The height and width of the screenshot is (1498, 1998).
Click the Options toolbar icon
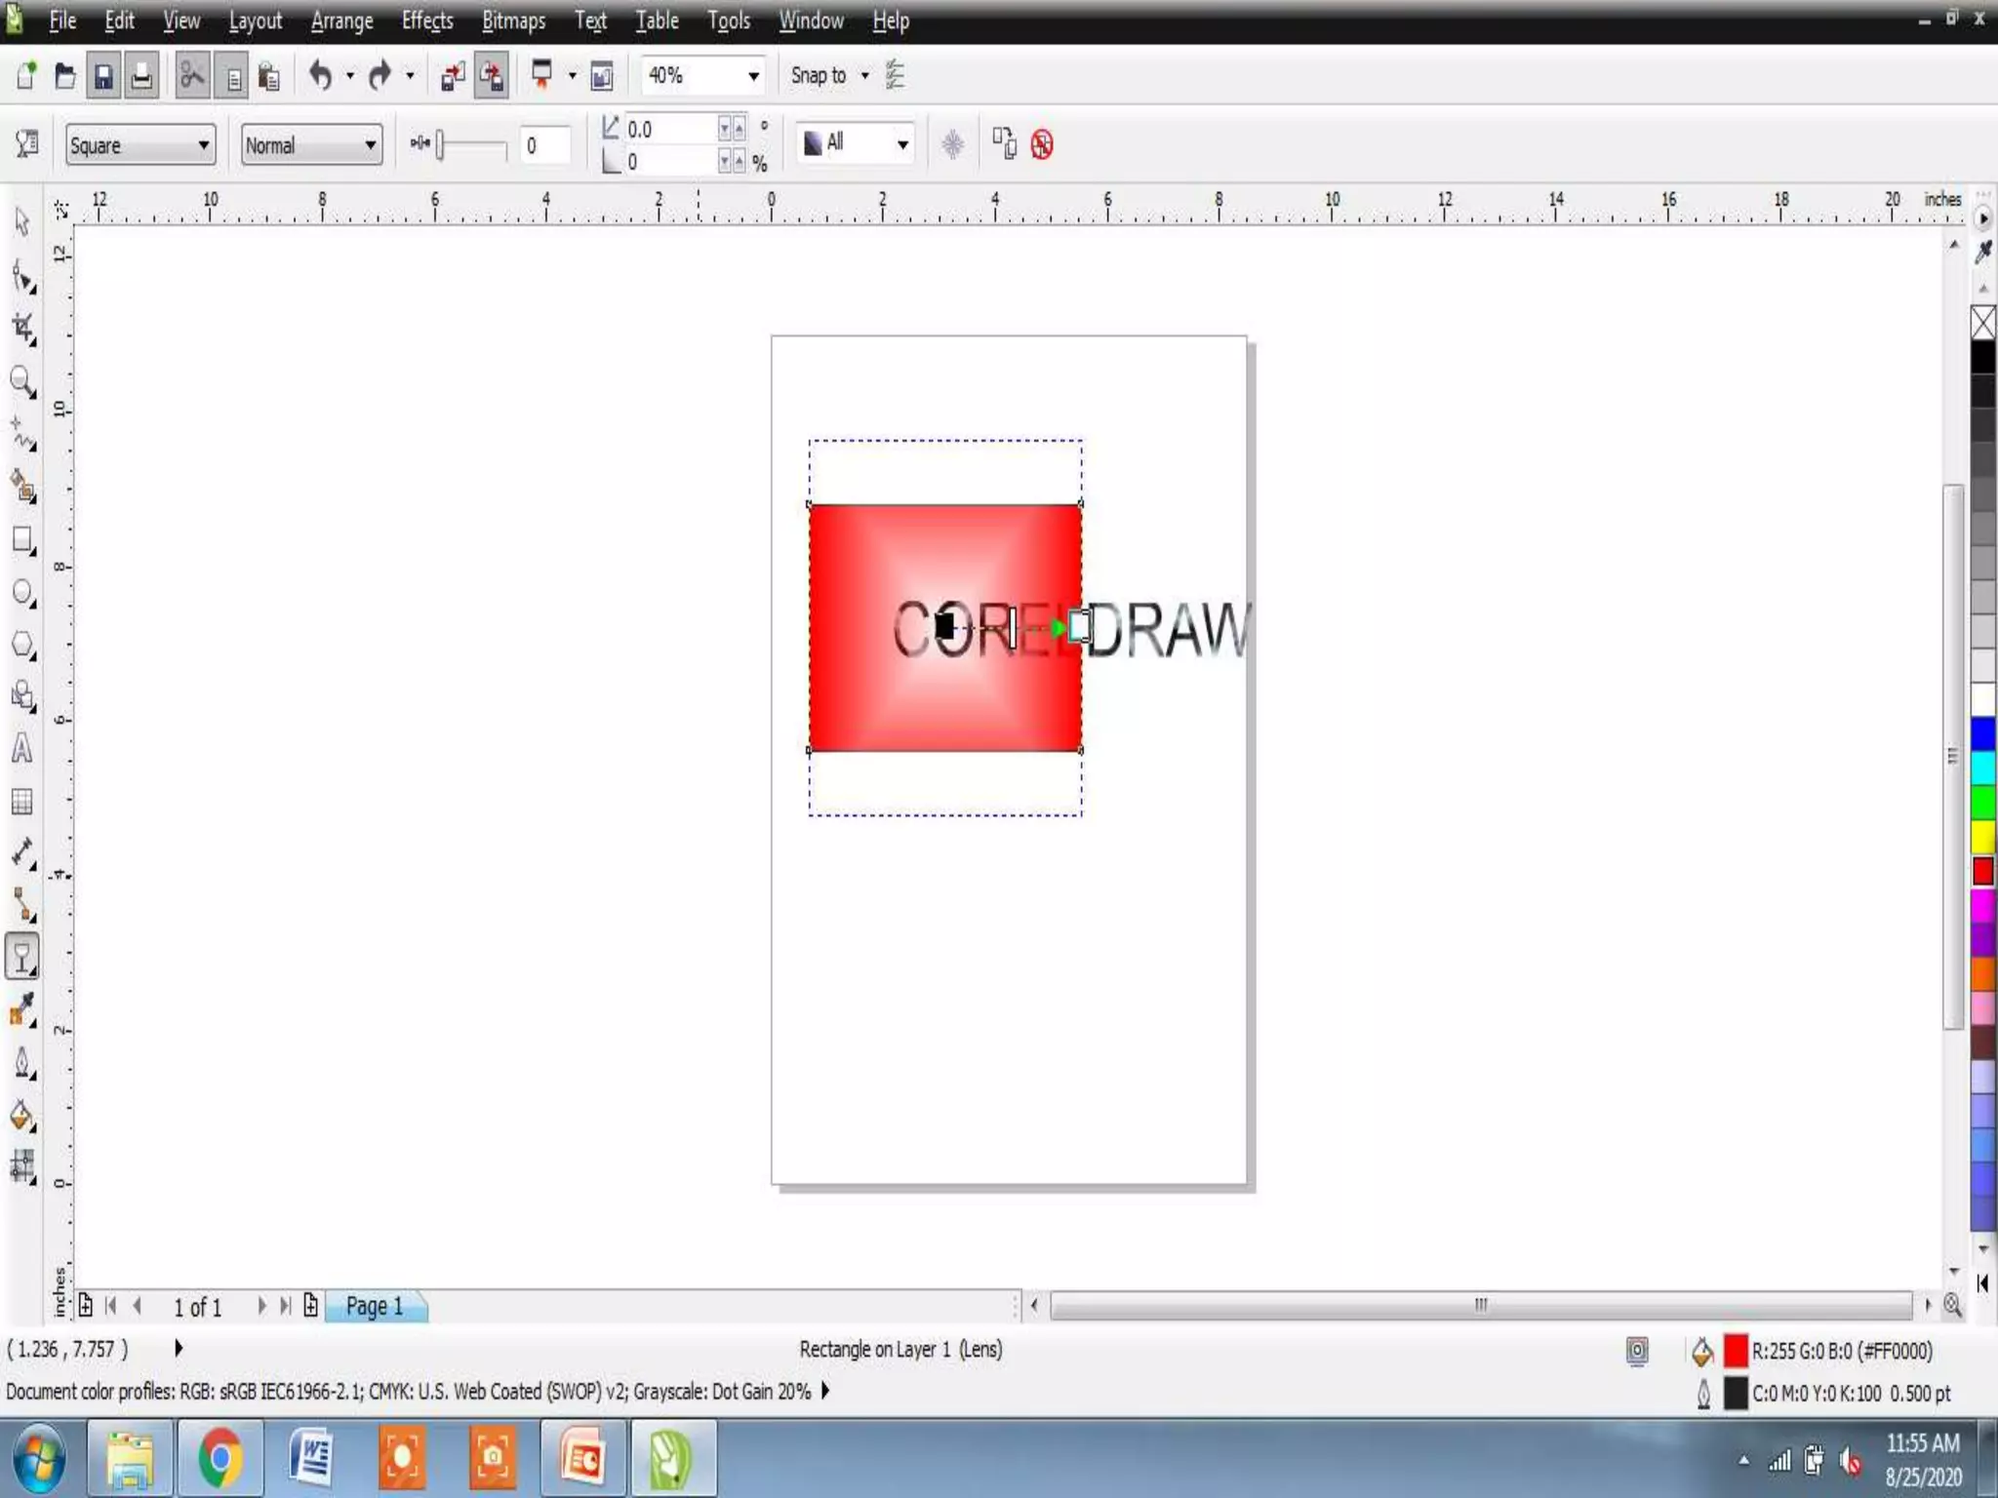895,76
